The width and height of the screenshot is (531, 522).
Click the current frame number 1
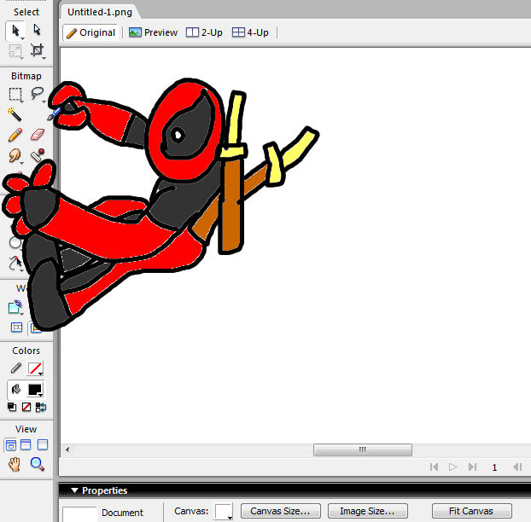pos(494,467)
